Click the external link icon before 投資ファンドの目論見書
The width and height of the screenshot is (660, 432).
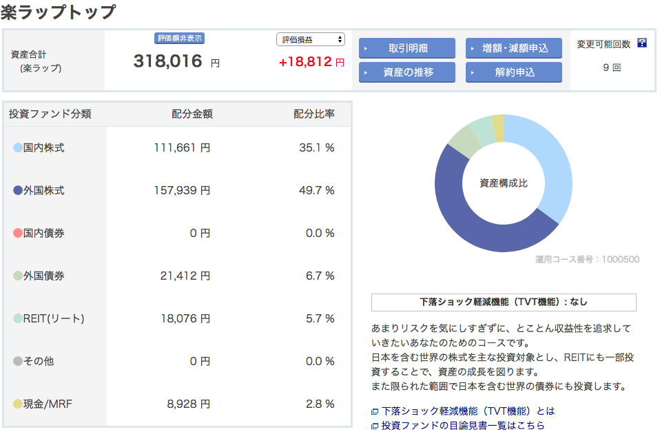pyautogui.click(x=375, y=426)
